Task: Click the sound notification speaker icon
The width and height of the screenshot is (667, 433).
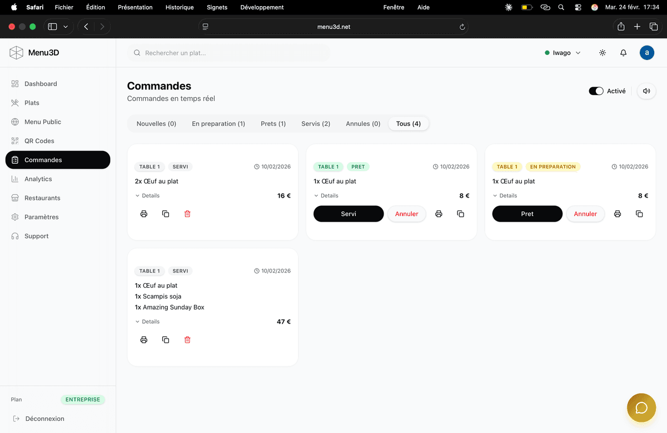Action: tap(646, 91)
